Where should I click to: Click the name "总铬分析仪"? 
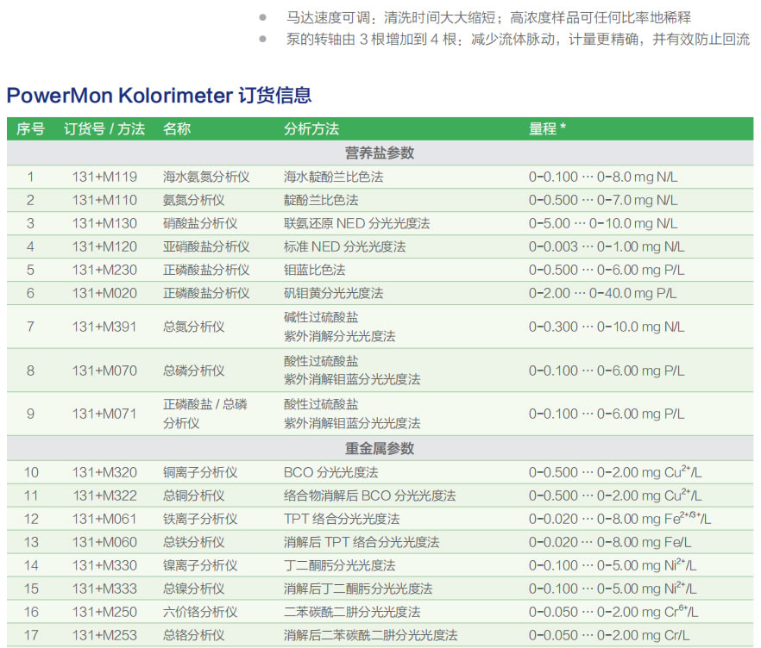click(x=193, y=635)
